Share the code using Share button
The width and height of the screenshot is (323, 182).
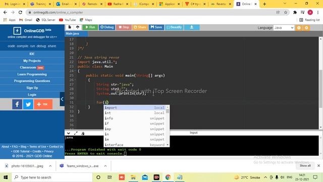click(x=140, y=27)
